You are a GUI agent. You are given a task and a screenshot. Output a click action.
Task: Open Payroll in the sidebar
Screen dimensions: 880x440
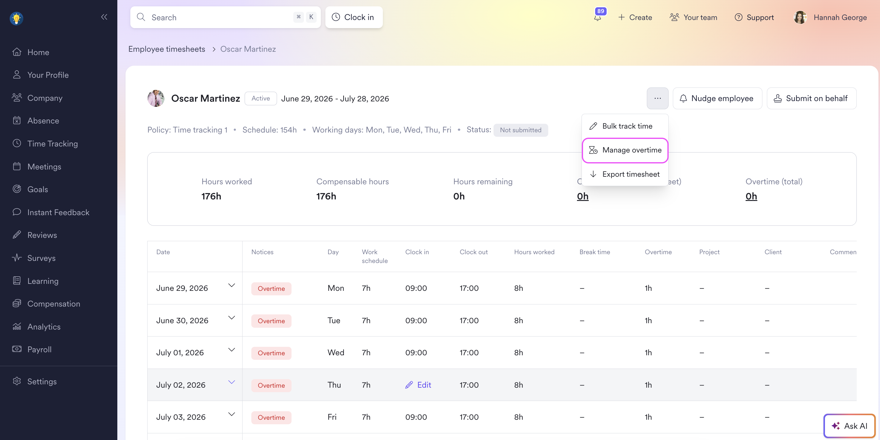pos(39,350)
